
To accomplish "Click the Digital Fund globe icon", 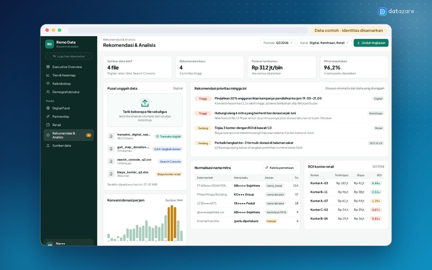I will (x=48, y=108).
